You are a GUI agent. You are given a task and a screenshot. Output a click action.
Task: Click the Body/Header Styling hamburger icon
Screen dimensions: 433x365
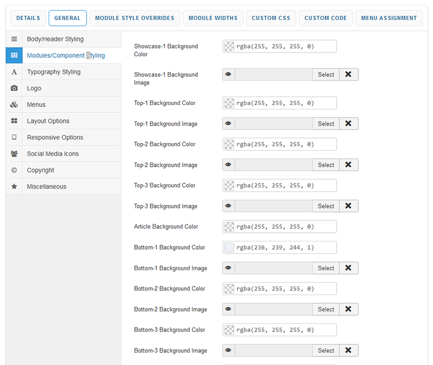point(14,40)
